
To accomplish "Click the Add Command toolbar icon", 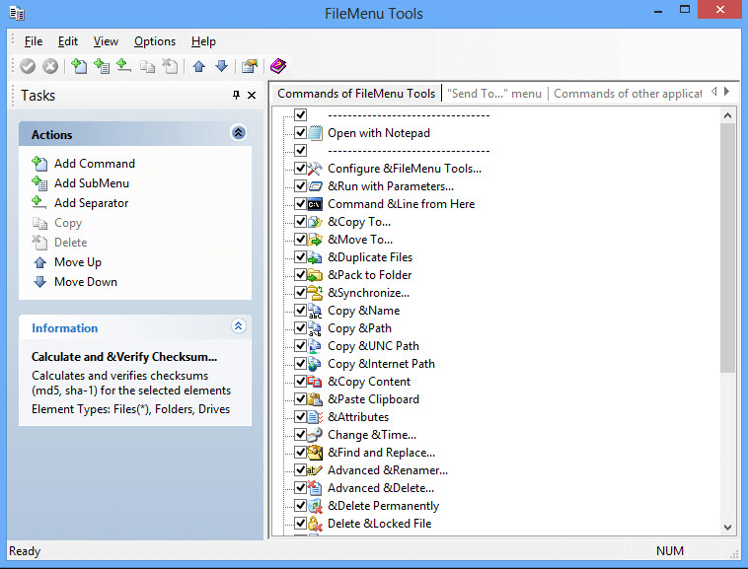I will [x=79, y=66].
